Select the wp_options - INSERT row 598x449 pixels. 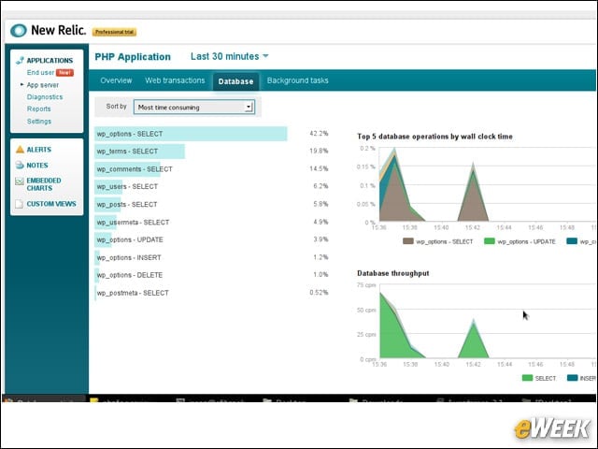click(211, 257)
